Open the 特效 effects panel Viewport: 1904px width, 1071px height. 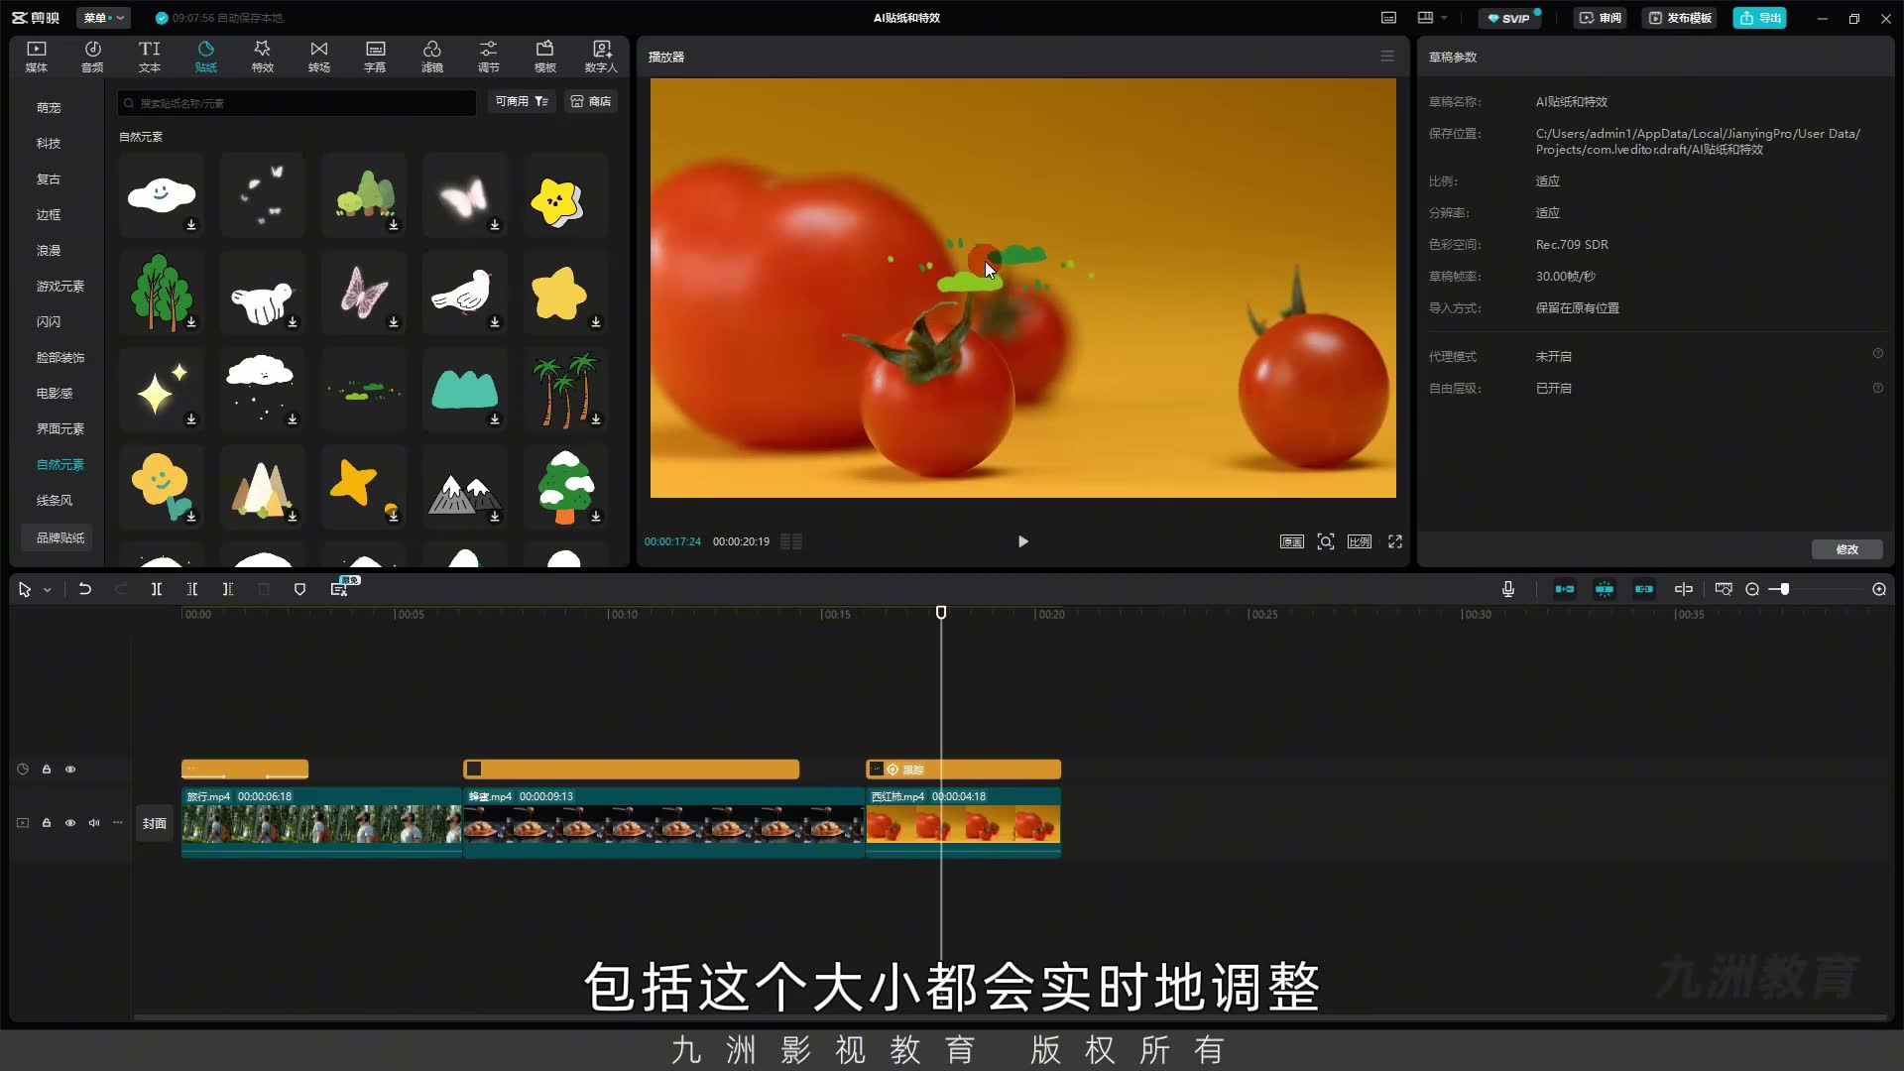click(x=262, y=57)
